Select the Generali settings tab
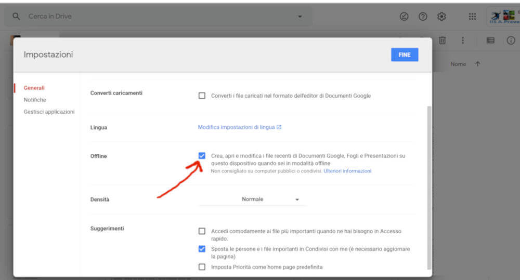The image size is (520, 280). pos(34,88)
